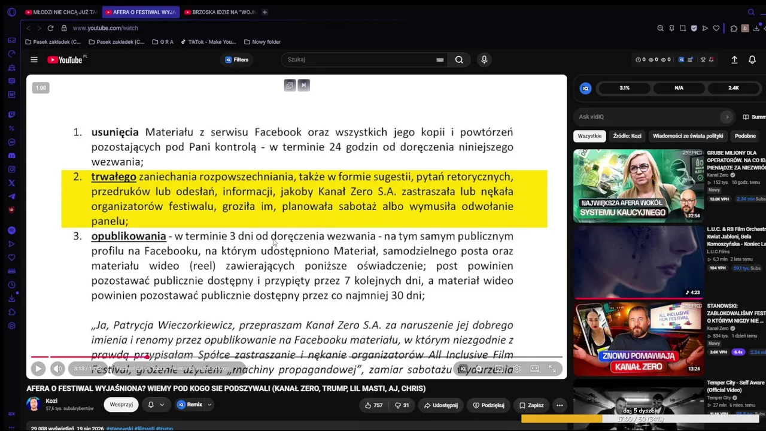Click the 3.1% vidIQ stat pill

[624, 88]
